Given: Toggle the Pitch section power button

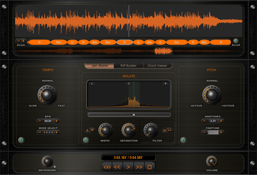Looking at the screenshot, I should (x=183, y=140).
